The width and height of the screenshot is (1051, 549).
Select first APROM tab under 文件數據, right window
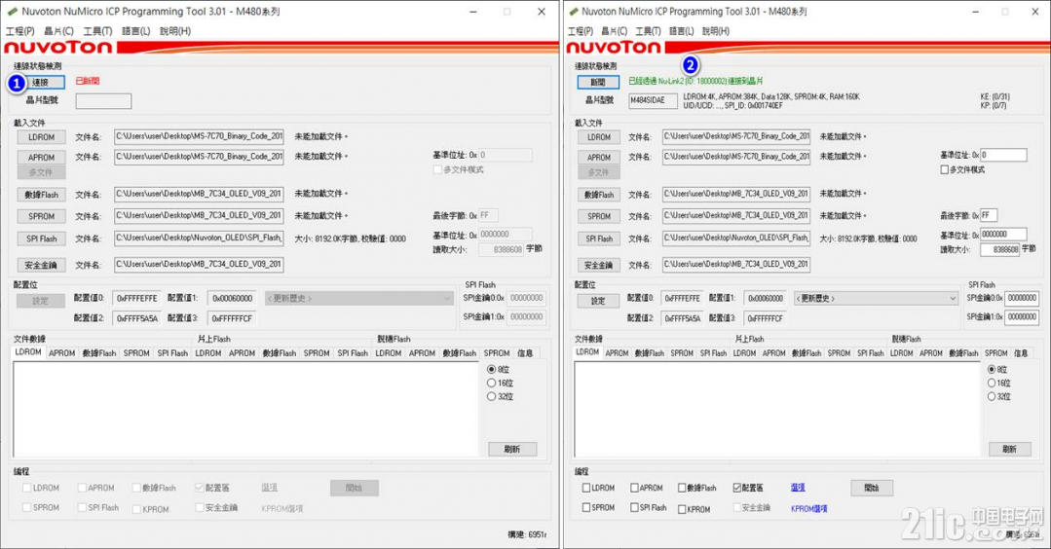click(617, 352)
